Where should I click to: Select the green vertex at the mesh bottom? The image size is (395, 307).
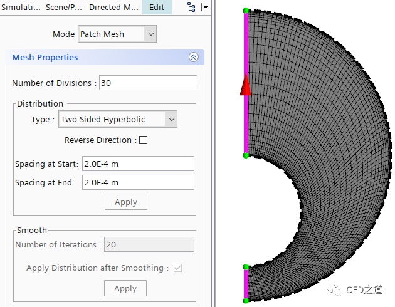(x=246, y=301)
